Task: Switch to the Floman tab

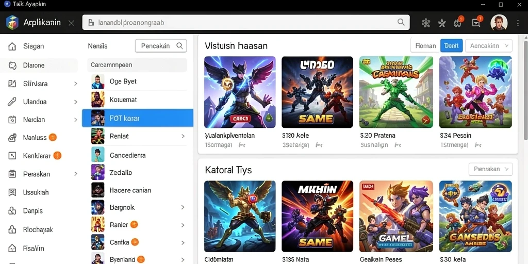Action: [425, 46]
